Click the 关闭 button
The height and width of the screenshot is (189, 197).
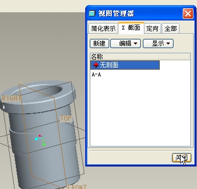182,158
